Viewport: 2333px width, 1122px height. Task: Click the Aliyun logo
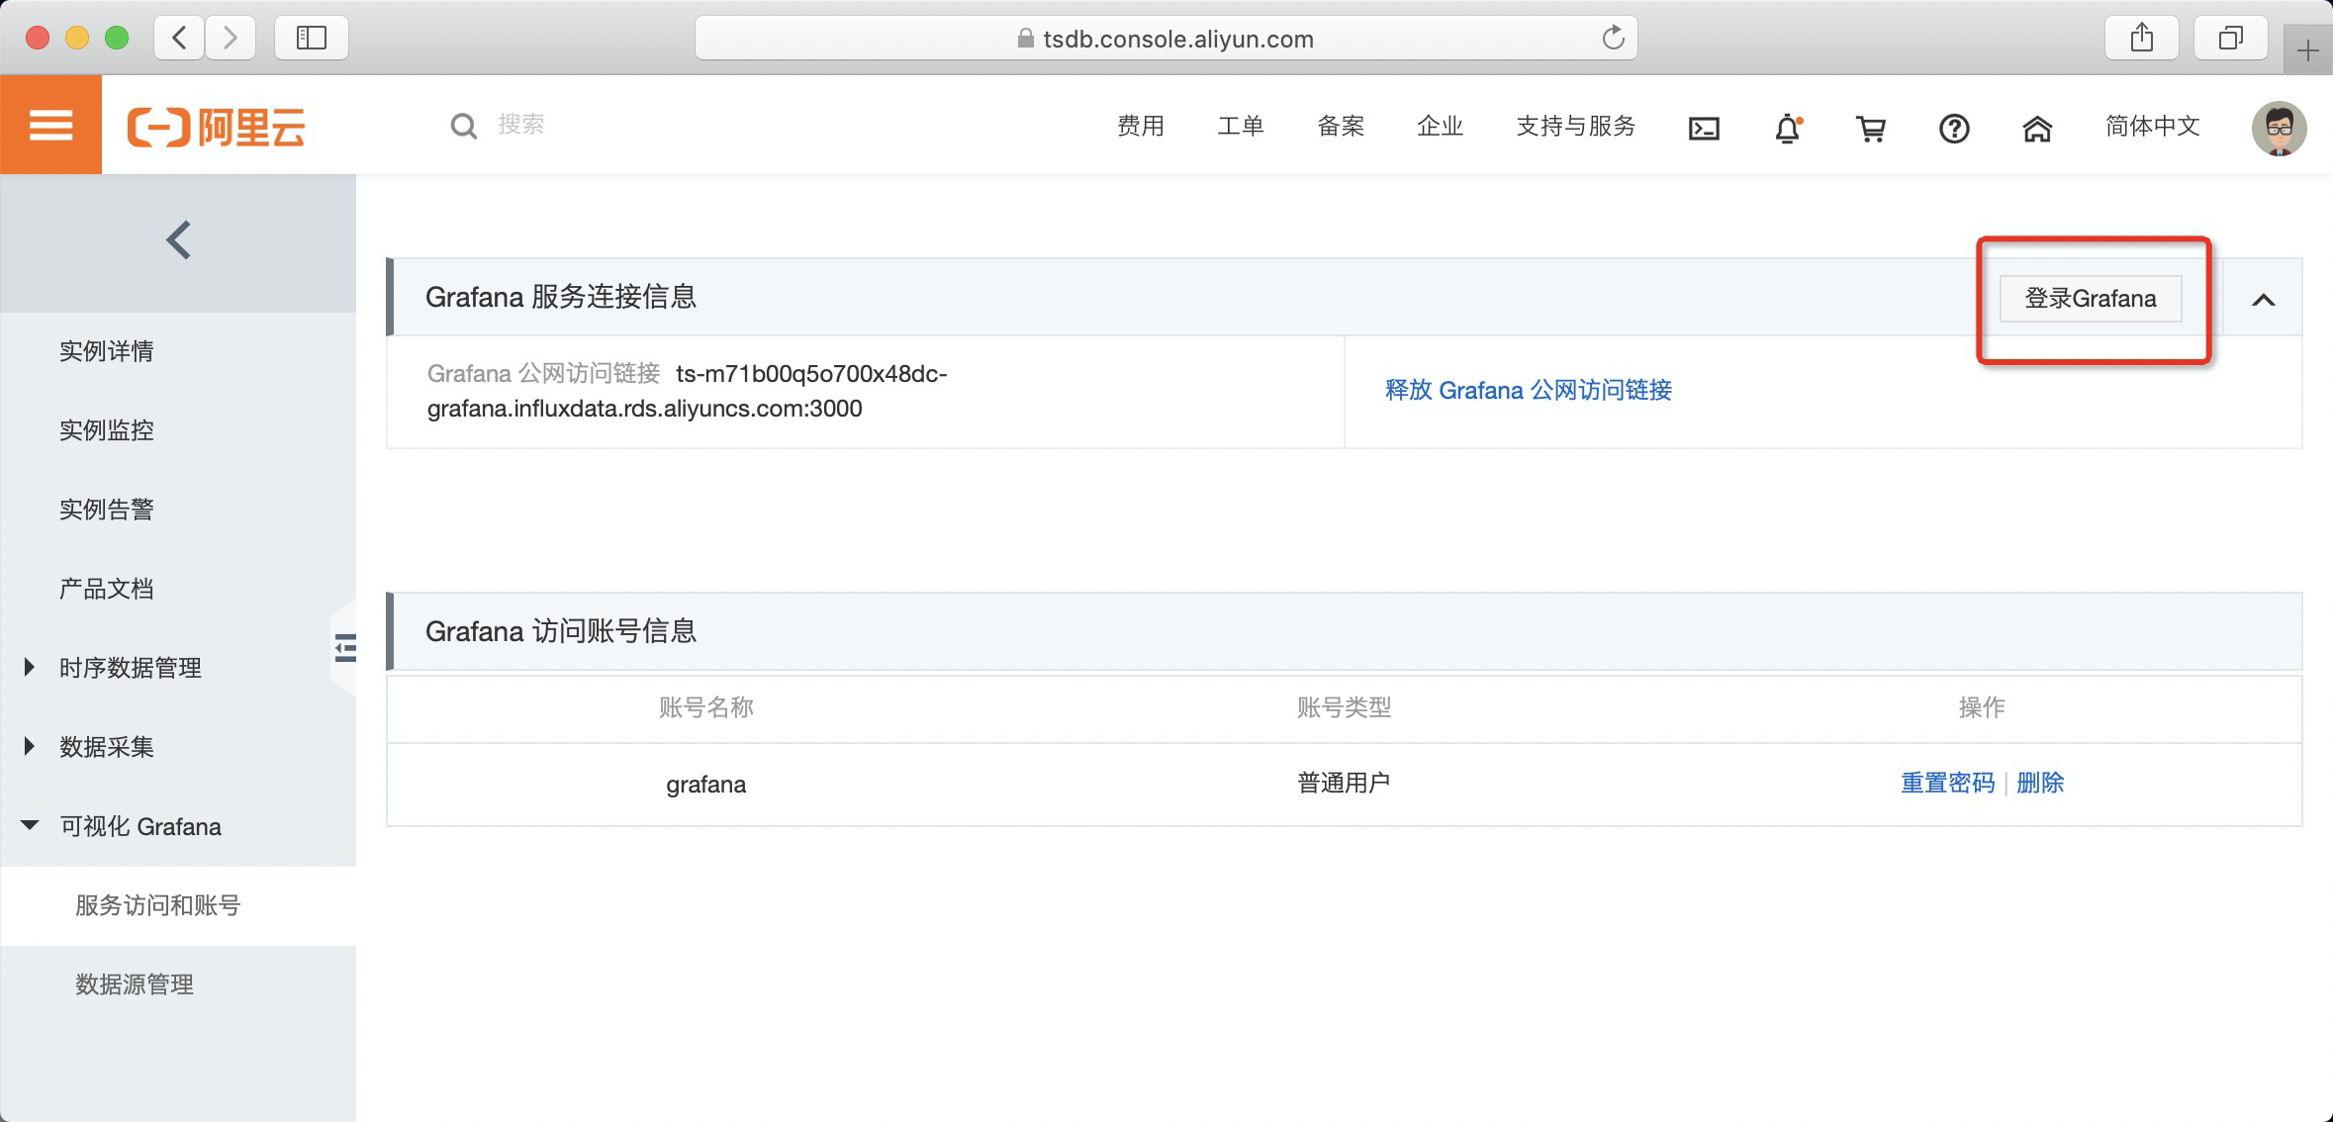[x=216, y=128]
